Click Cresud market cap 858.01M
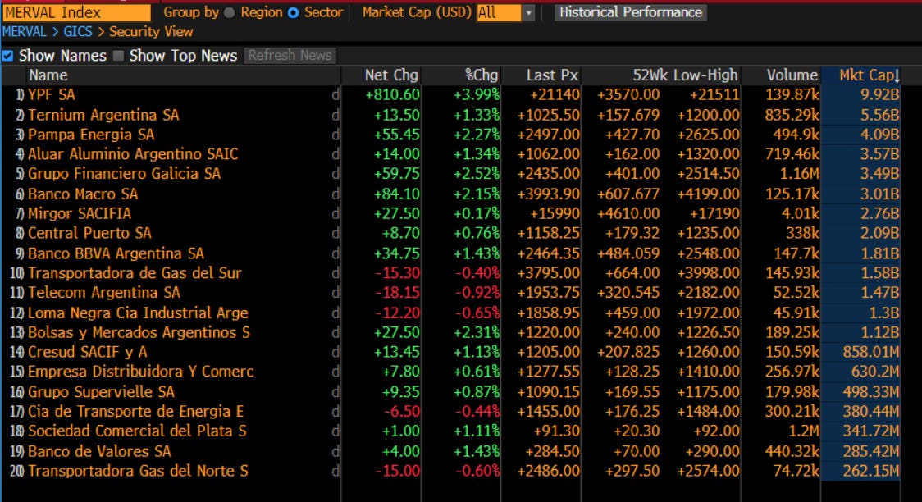The image size is (922, 502). [871, 352]
